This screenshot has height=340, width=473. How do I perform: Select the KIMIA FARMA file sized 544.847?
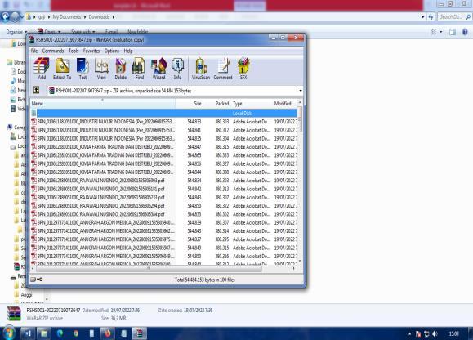[x=164, y=147]
